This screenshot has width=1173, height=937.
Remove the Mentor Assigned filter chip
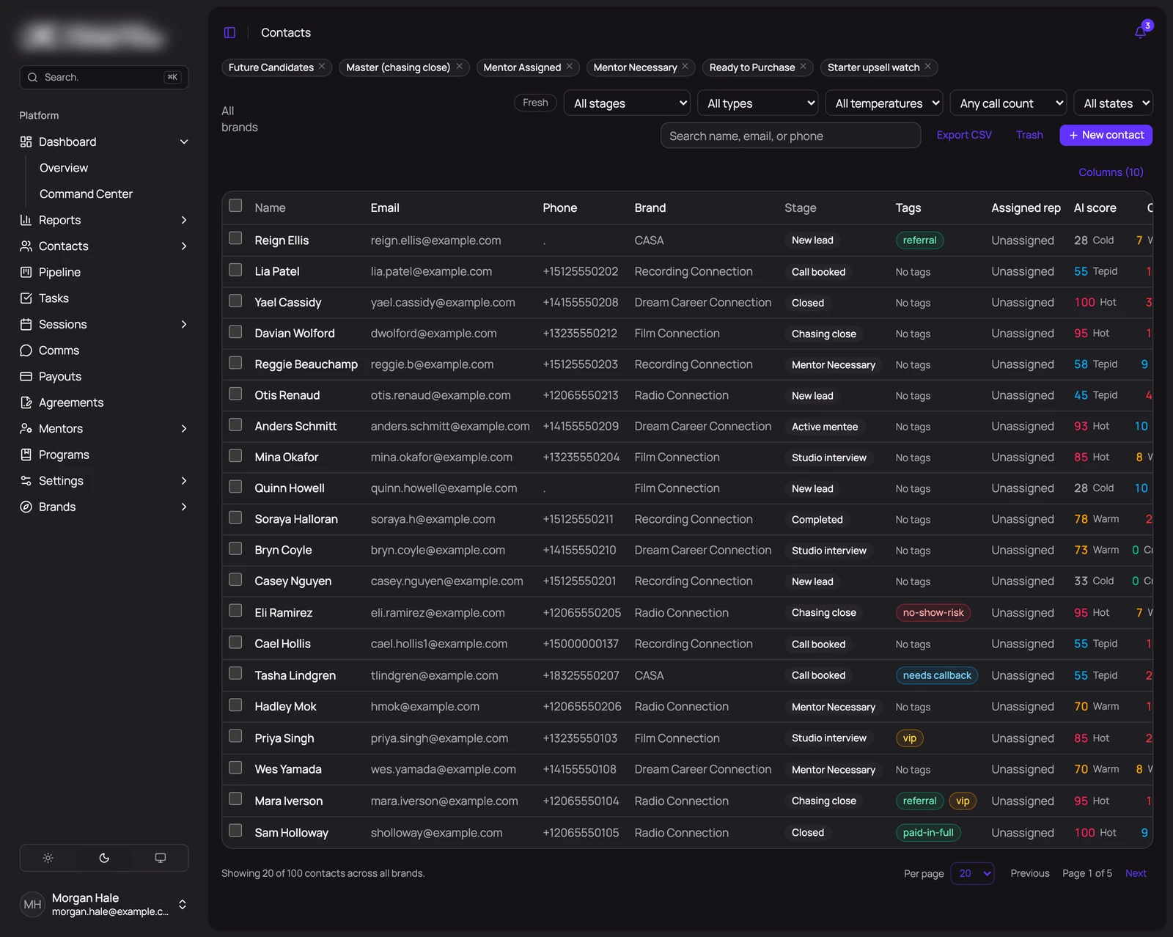pyautogui.click(x=570, y=67)
